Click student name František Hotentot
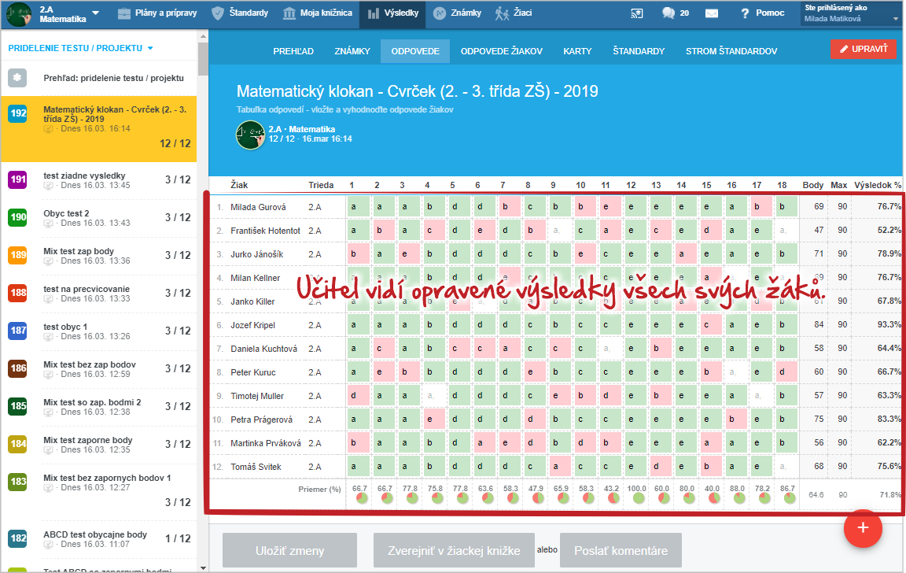Image resolution: width=906 pixels, height=573 pixels. tap(265, 231)
